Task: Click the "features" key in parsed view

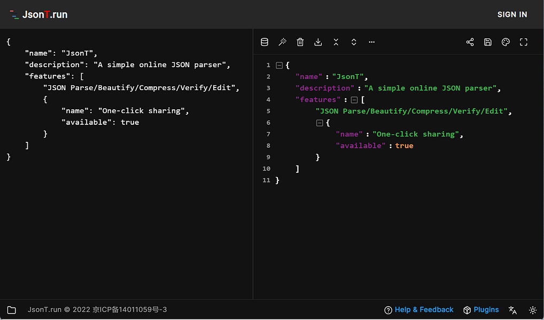Action: pos(318,100)
